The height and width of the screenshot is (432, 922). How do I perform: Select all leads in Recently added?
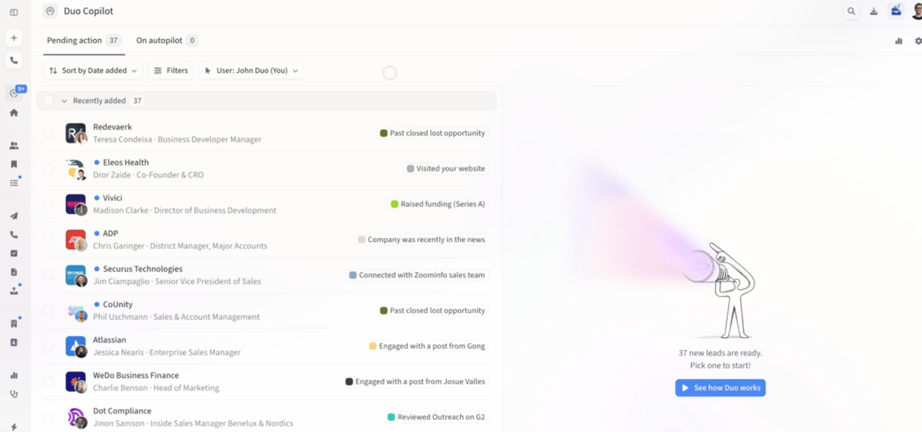coord(48,101)
